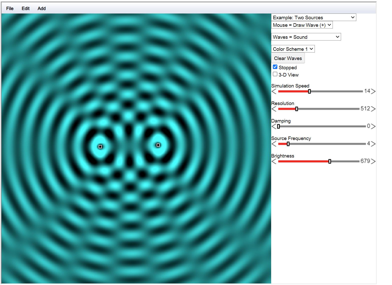
Task: Click Brightness increase arrow
Action: (373, 161)
